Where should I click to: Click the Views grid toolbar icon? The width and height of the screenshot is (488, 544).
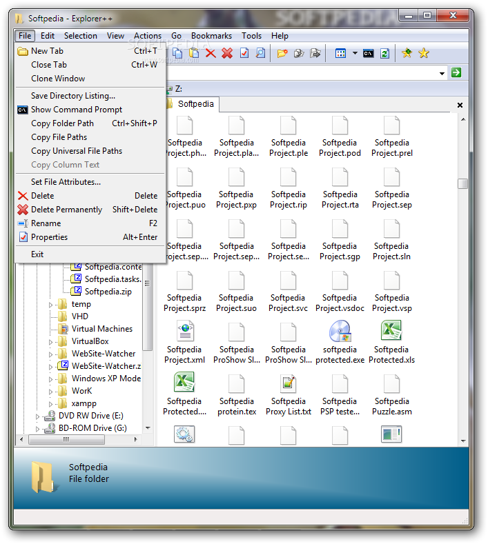[x=340, y=53]
